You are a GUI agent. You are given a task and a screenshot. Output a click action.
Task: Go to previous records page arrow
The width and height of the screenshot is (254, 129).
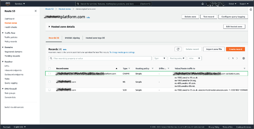pyautogui.click(x=229, y=58)
